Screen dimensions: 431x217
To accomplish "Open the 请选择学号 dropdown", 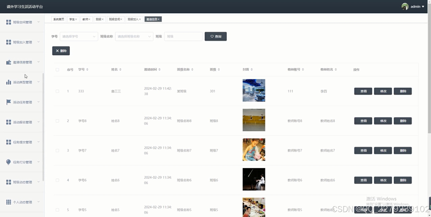I will coord(79,36).
